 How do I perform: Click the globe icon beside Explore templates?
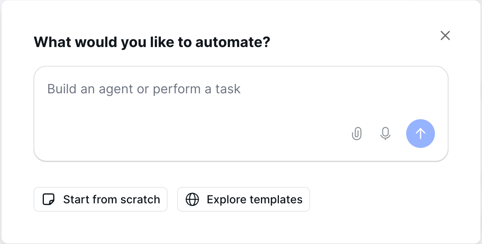click(192, 199)
